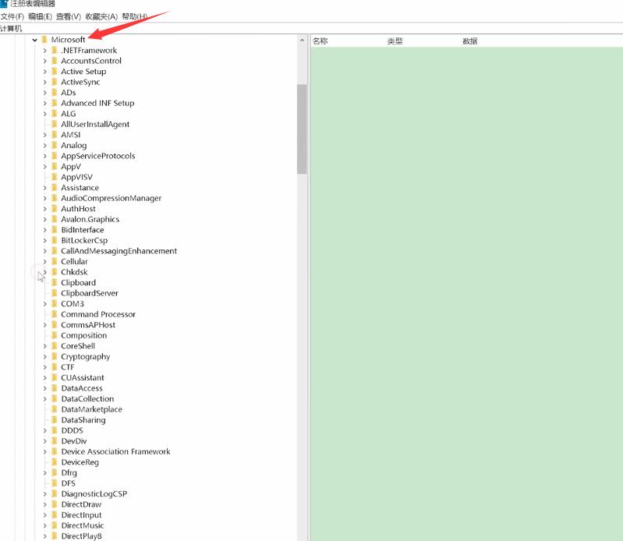
Task: Click the BidInterface folder icon
Action: 55,230
